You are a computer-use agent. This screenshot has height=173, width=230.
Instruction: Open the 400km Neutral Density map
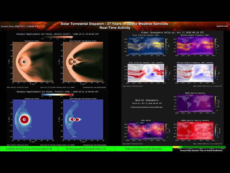(195, 103)
